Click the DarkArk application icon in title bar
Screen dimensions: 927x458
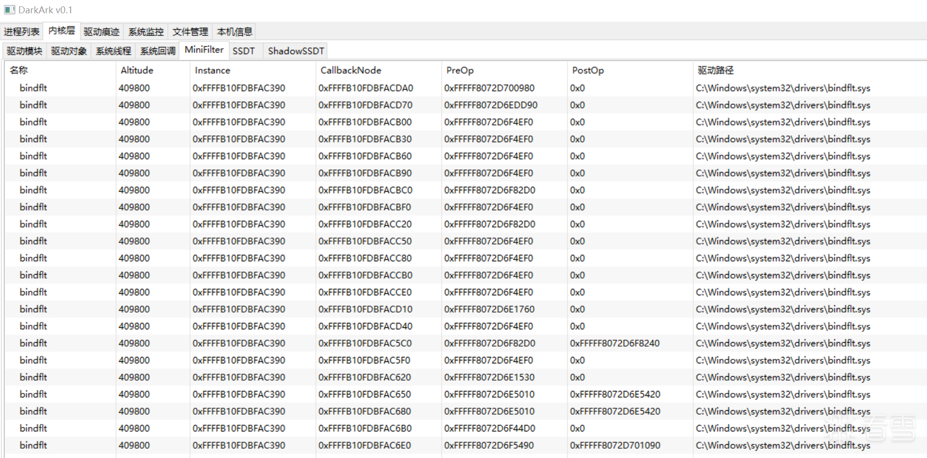point(9,10)
